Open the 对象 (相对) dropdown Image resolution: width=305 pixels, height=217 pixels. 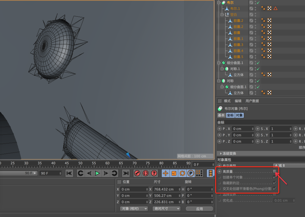pos(134,209)
